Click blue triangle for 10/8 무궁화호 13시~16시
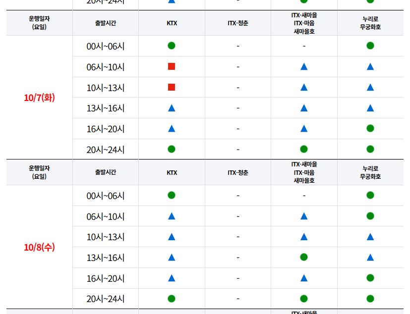Screen dimensions: 410x314 [x=370, y=258]
